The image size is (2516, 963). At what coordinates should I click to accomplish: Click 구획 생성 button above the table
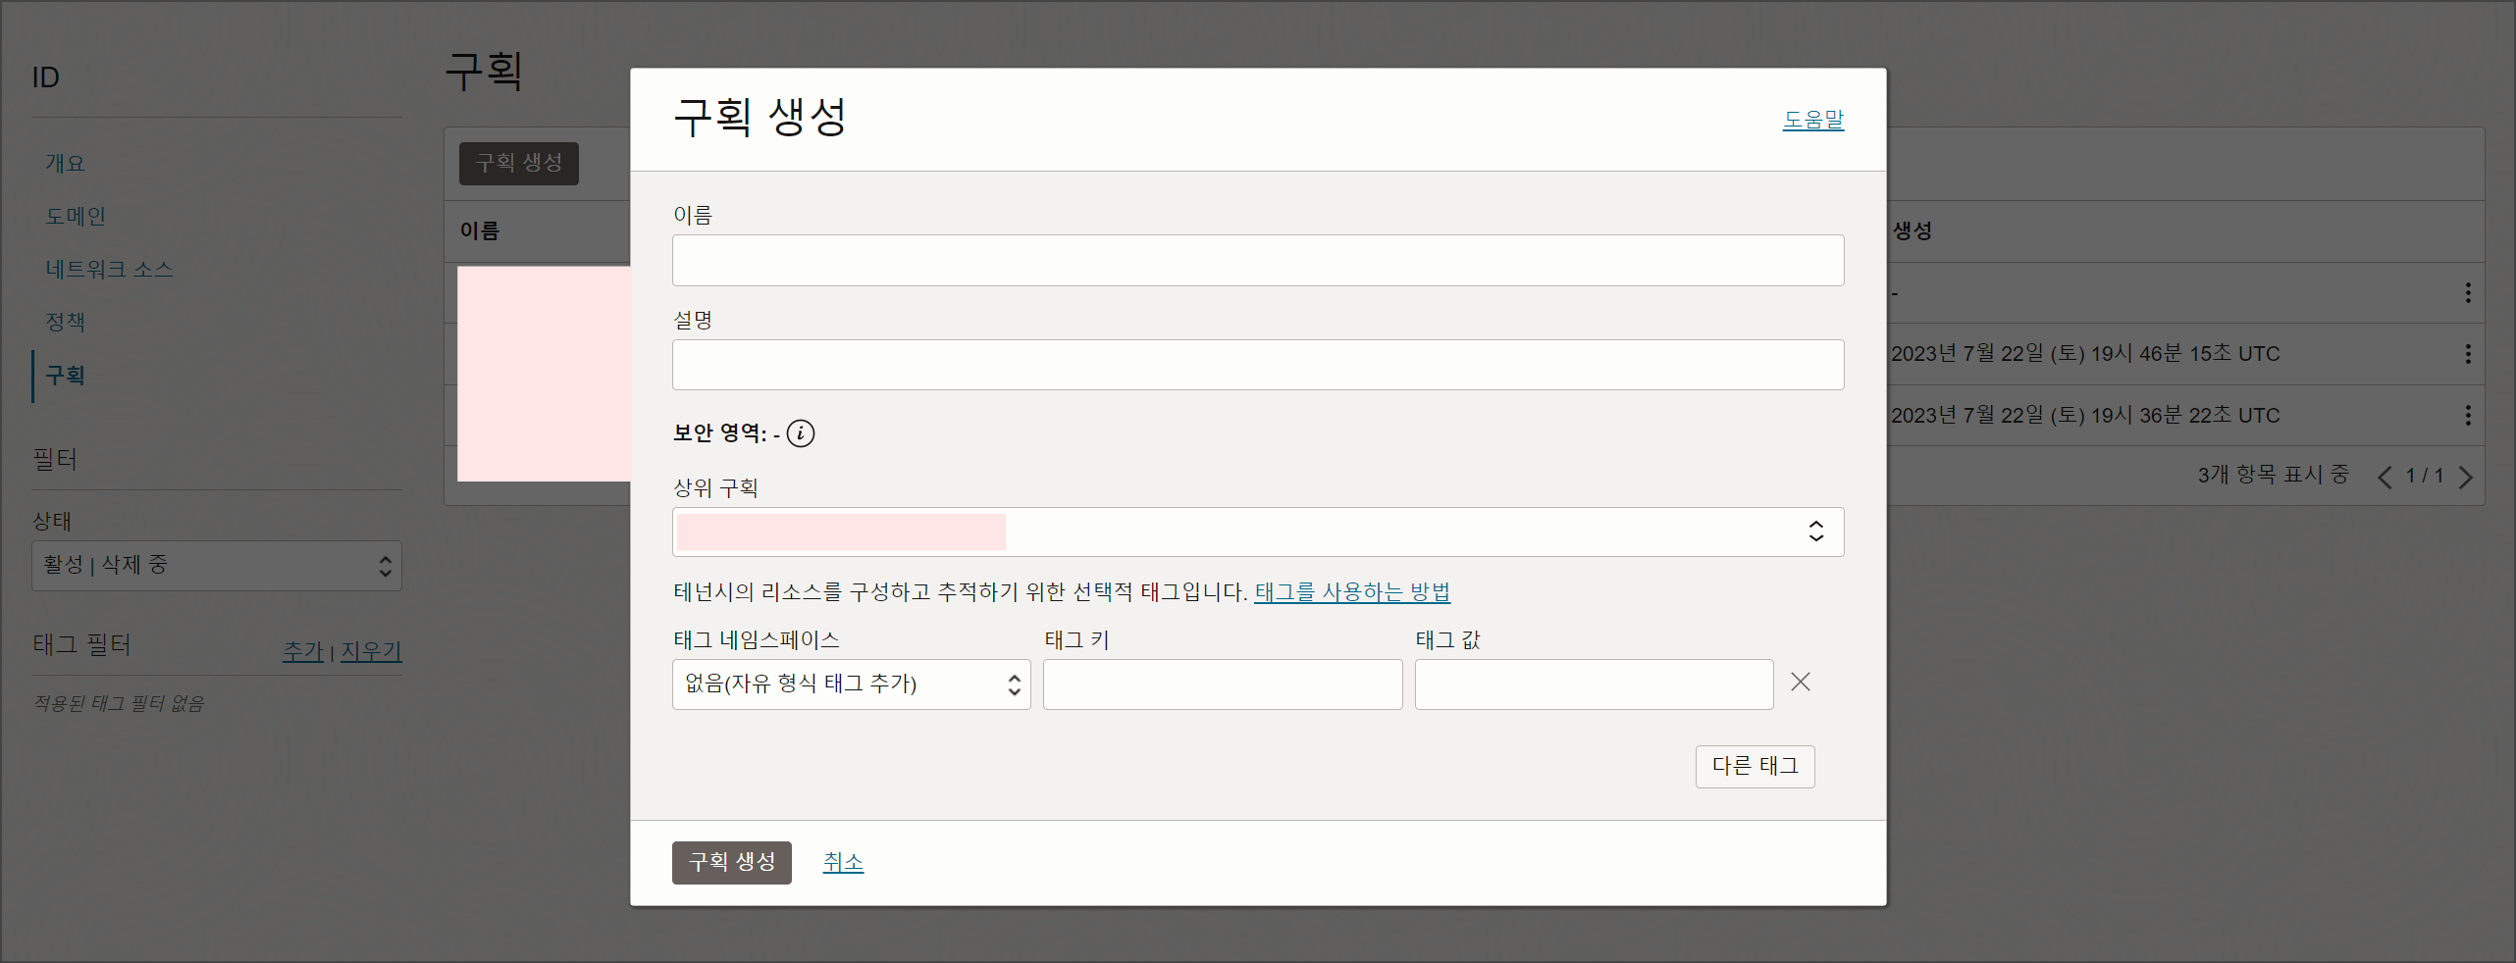click(519, 163)
